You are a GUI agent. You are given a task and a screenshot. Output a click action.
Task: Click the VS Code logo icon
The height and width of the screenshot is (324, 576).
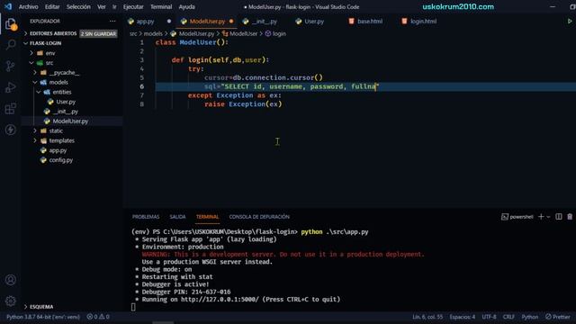point(8,6)
